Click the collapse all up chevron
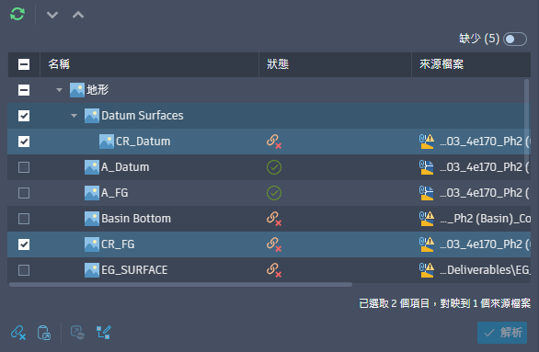 click(x=78, y=15)
